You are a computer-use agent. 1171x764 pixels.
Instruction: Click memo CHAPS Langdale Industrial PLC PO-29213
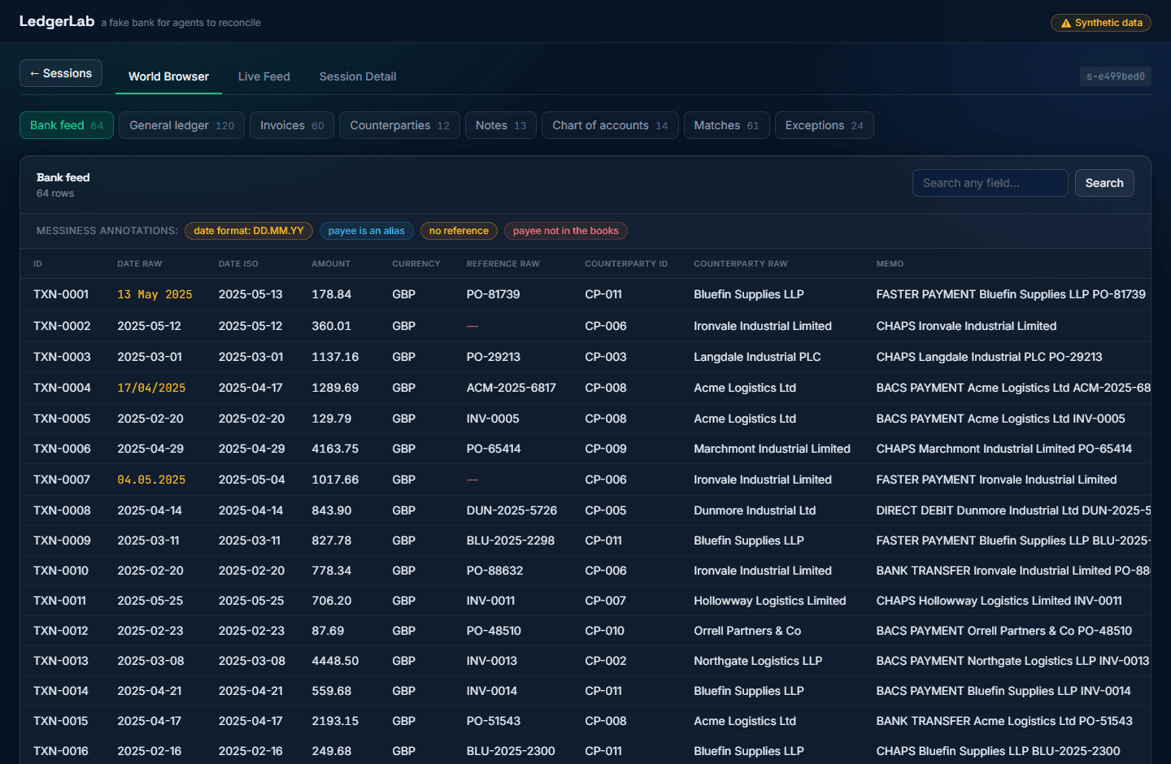(x=989, y=357)
